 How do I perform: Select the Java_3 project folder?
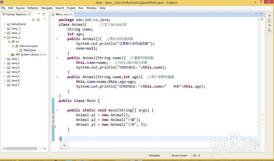click(15, 67)
